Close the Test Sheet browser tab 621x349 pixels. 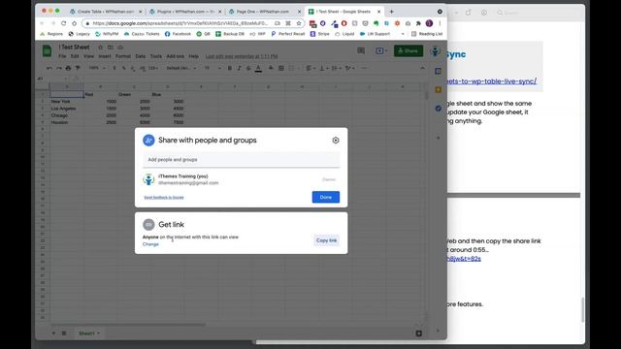point(378,12)
